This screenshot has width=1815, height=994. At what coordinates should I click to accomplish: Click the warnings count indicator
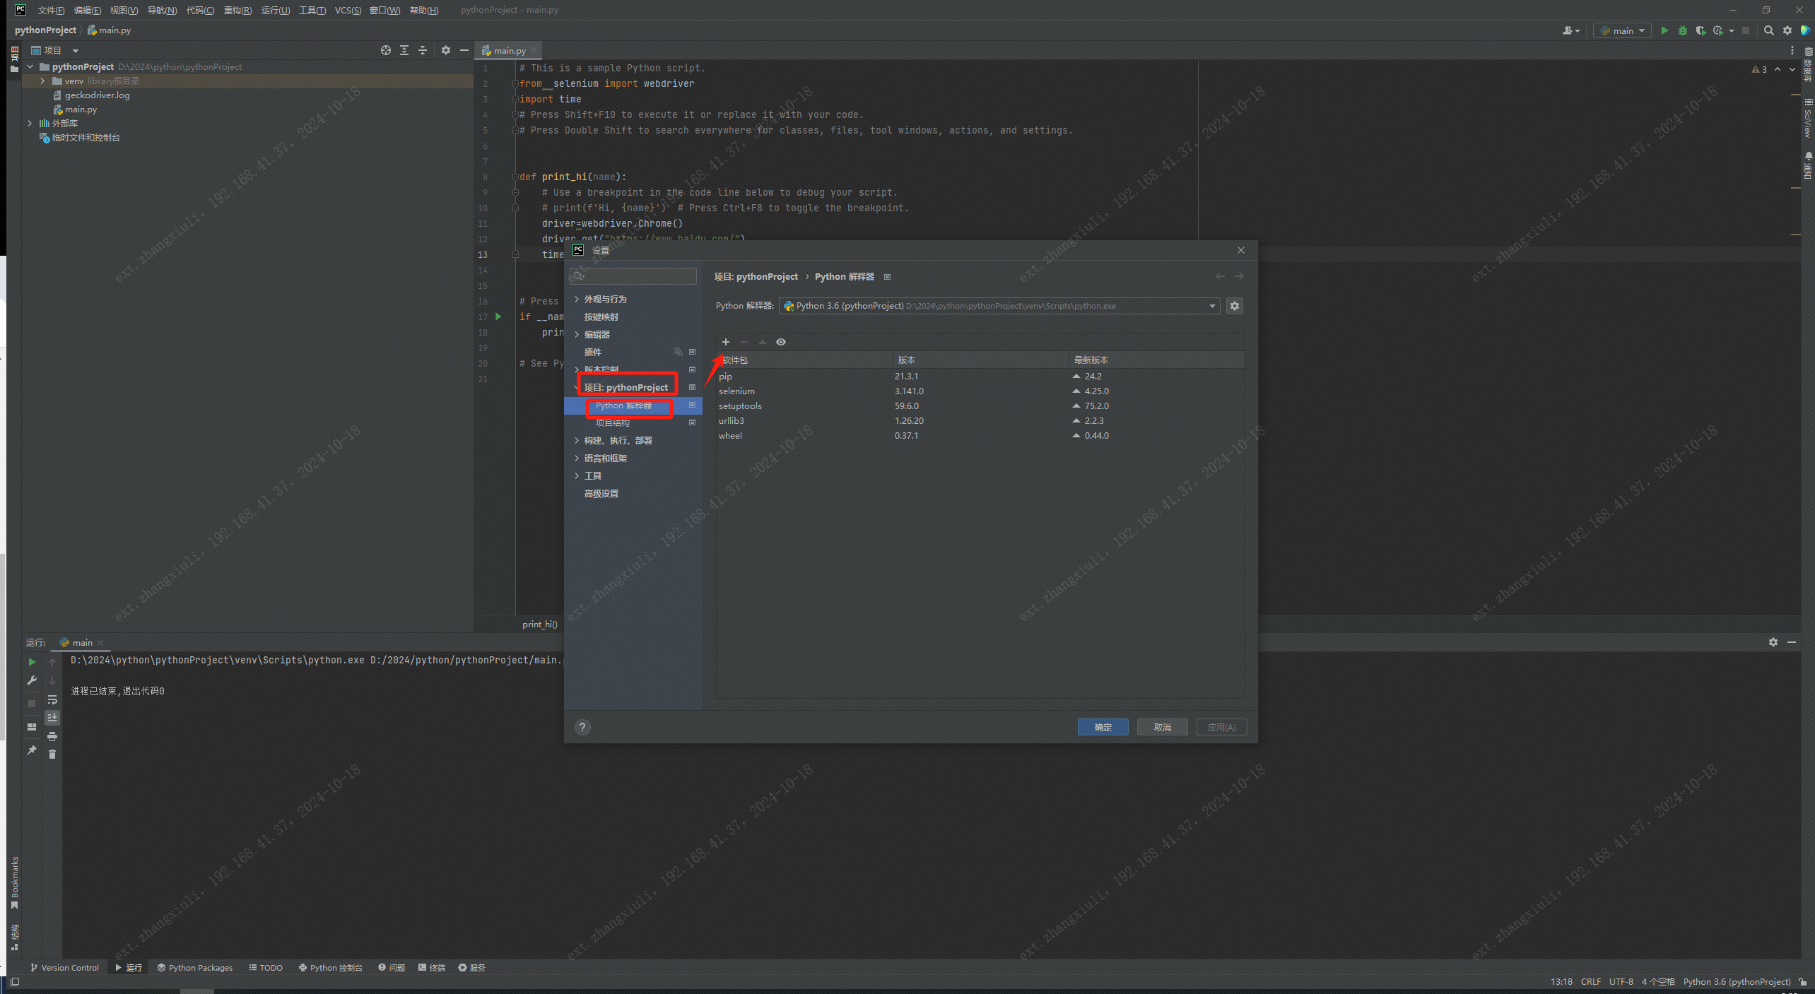1759,69
